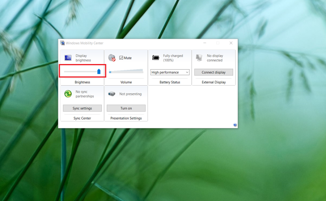326x201 pixels.
Task: Click the 'Fully charged (100%)' text
Action: point(173,58)
